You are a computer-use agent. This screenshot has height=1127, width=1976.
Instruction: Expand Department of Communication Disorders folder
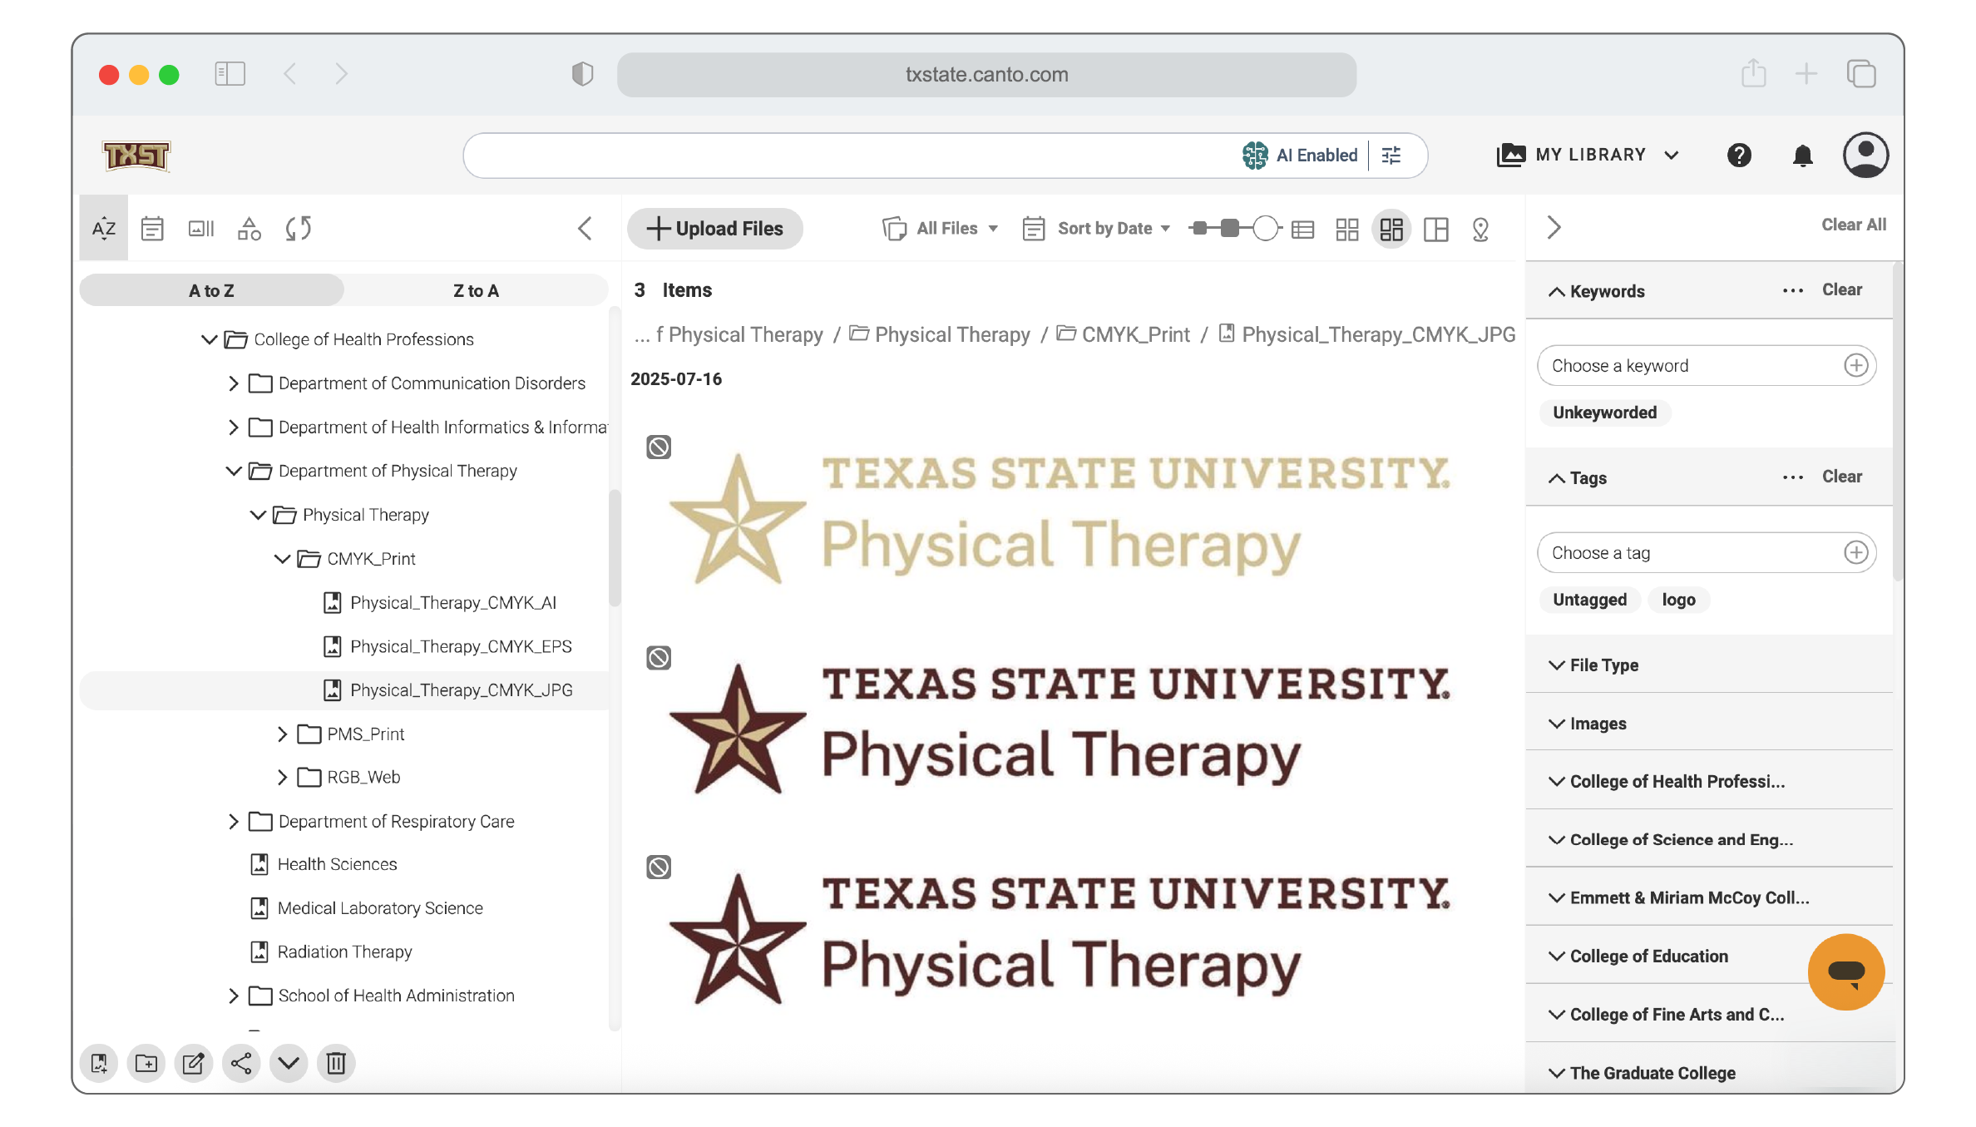pos(234,383)
